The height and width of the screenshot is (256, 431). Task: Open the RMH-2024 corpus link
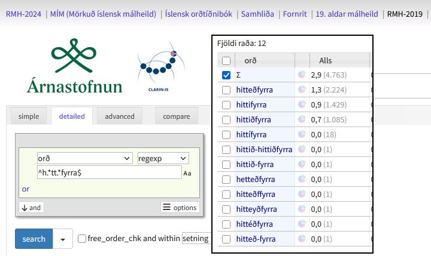pos(23,14)
